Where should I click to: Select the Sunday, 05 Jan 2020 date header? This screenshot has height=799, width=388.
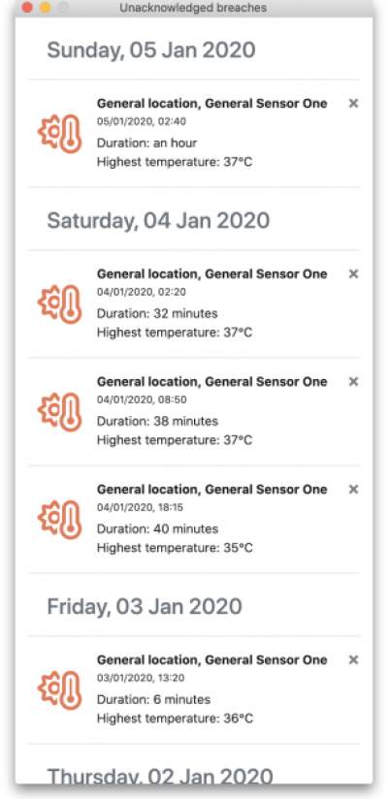(151, 50)
